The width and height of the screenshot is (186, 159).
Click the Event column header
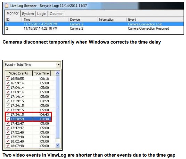click(x=155, y=19)
